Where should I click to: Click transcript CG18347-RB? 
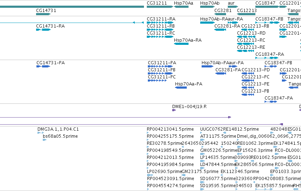coord(267,23)
